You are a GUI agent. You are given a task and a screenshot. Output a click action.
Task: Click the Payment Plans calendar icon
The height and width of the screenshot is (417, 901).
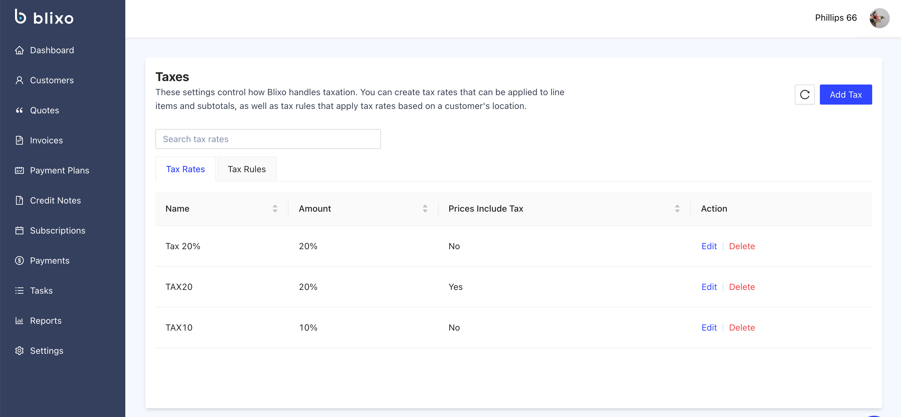[19, 171]
